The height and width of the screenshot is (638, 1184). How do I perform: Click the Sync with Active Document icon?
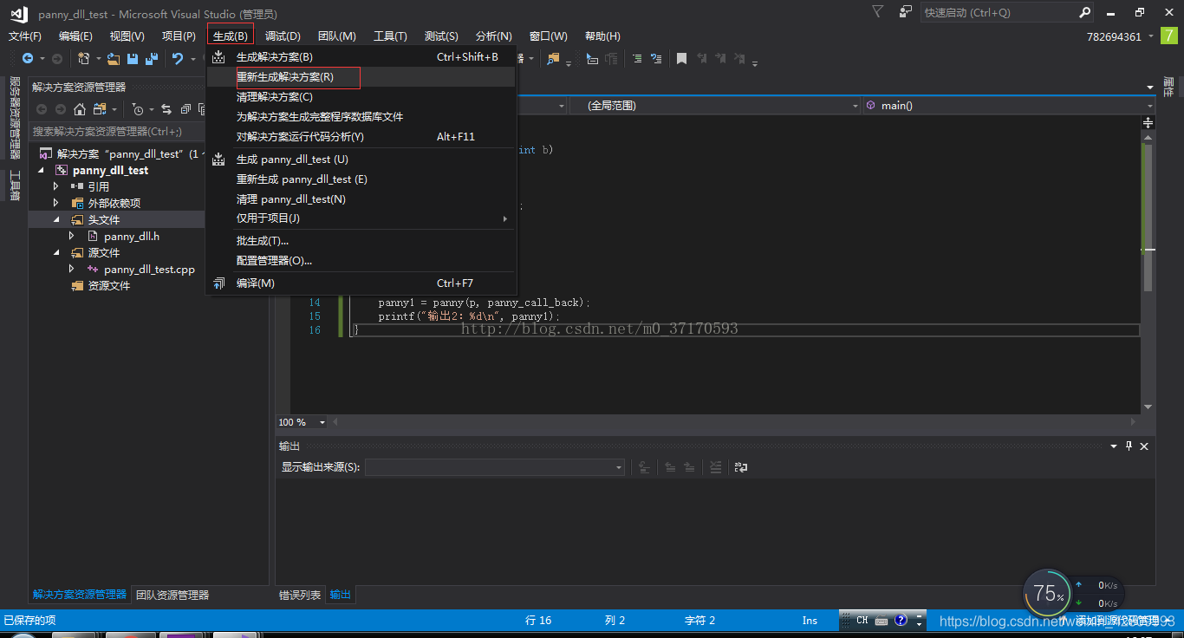tap(166, 109)
